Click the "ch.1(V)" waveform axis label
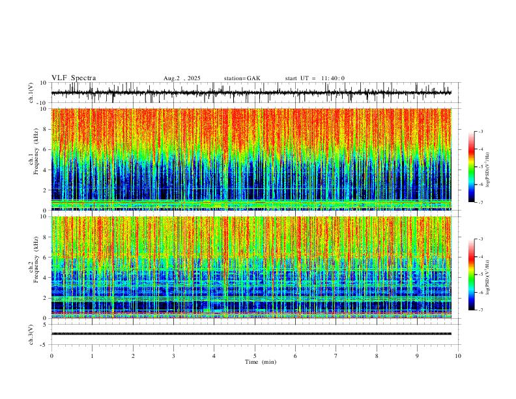Screen dimensions: 516x399 point(31,93)
